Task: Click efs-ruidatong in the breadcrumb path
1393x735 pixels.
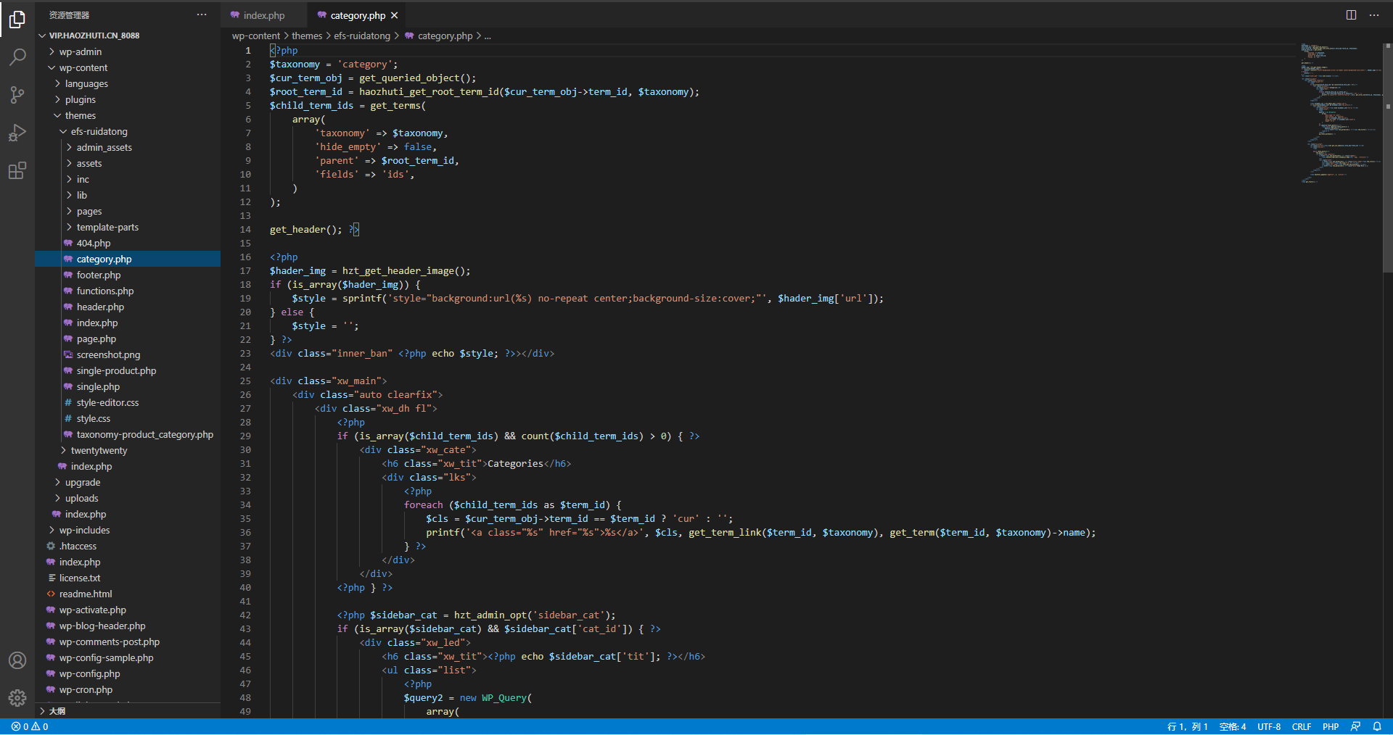Action: [361, 36]
